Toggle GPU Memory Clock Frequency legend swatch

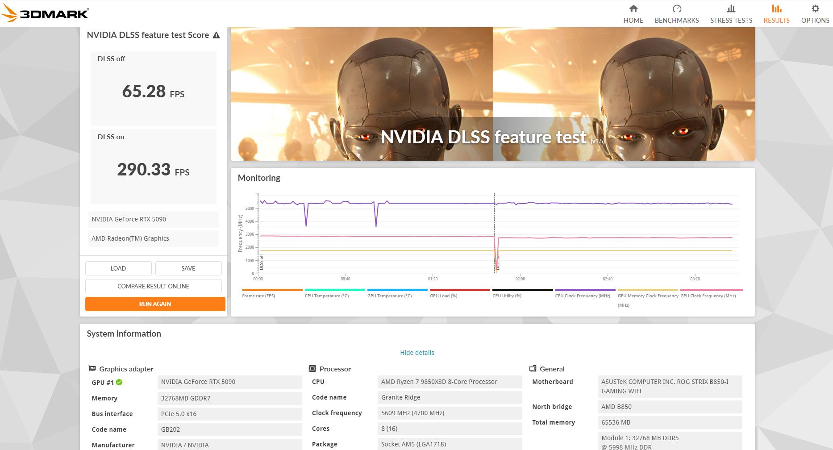click(x=648, y=290)
